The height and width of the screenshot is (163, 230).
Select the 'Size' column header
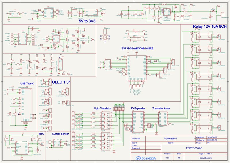[x=179, y=154]
